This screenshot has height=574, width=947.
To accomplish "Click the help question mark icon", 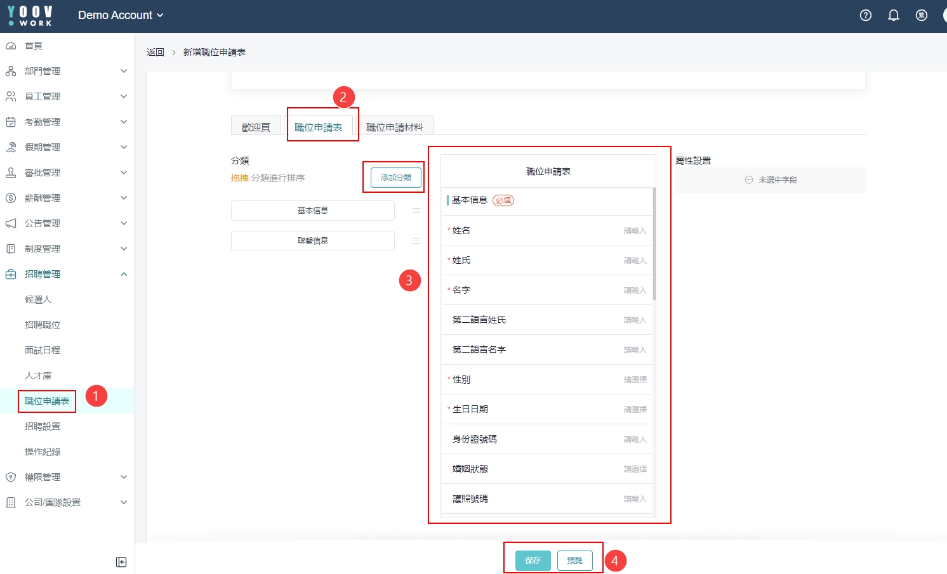I will point(866,15).
